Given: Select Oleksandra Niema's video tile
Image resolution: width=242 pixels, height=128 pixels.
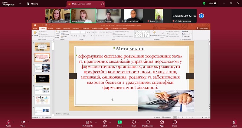Looking at the screenshot, I should click(x=132, y=16).
